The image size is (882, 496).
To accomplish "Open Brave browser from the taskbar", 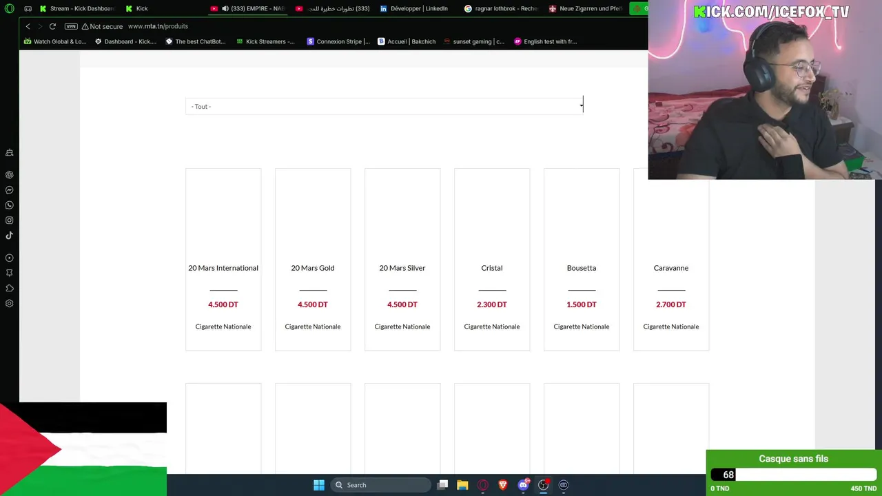I will pos(503,485).
